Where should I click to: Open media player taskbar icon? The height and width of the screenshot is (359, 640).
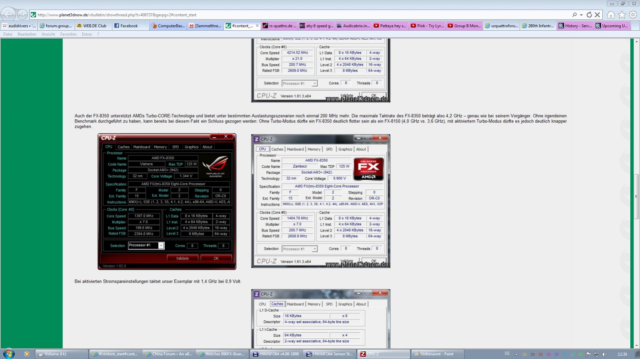pos(27,354)
